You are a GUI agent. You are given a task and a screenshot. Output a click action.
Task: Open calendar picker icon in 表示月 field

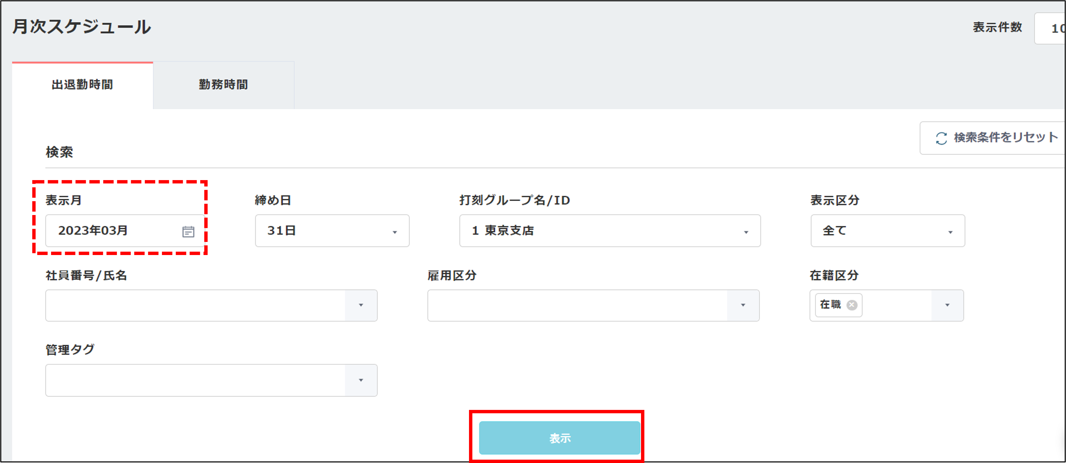pyautogui.click(x=188, y=231)
